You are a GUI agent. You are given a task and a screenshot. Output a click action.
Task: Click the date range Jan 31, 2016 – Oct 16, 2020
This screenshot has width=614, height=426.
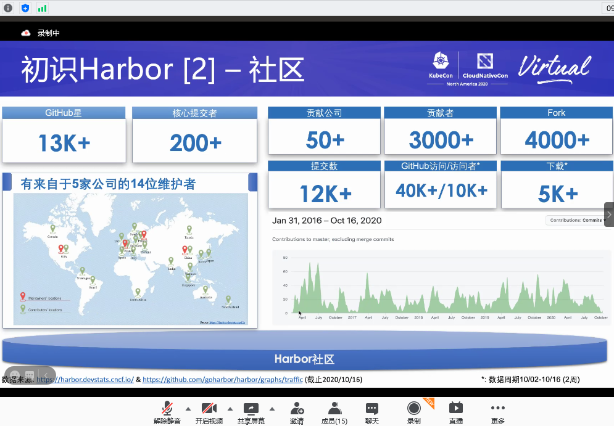tap(326, 221)
